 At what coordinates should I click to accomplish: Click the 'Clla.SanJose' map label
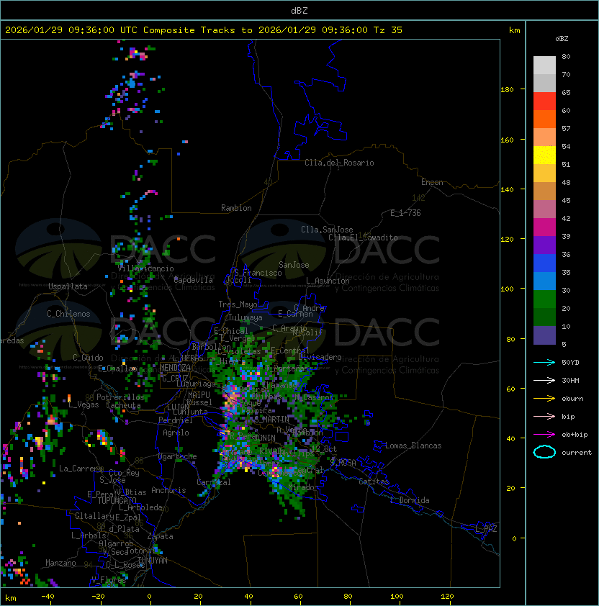click(327, 230)
